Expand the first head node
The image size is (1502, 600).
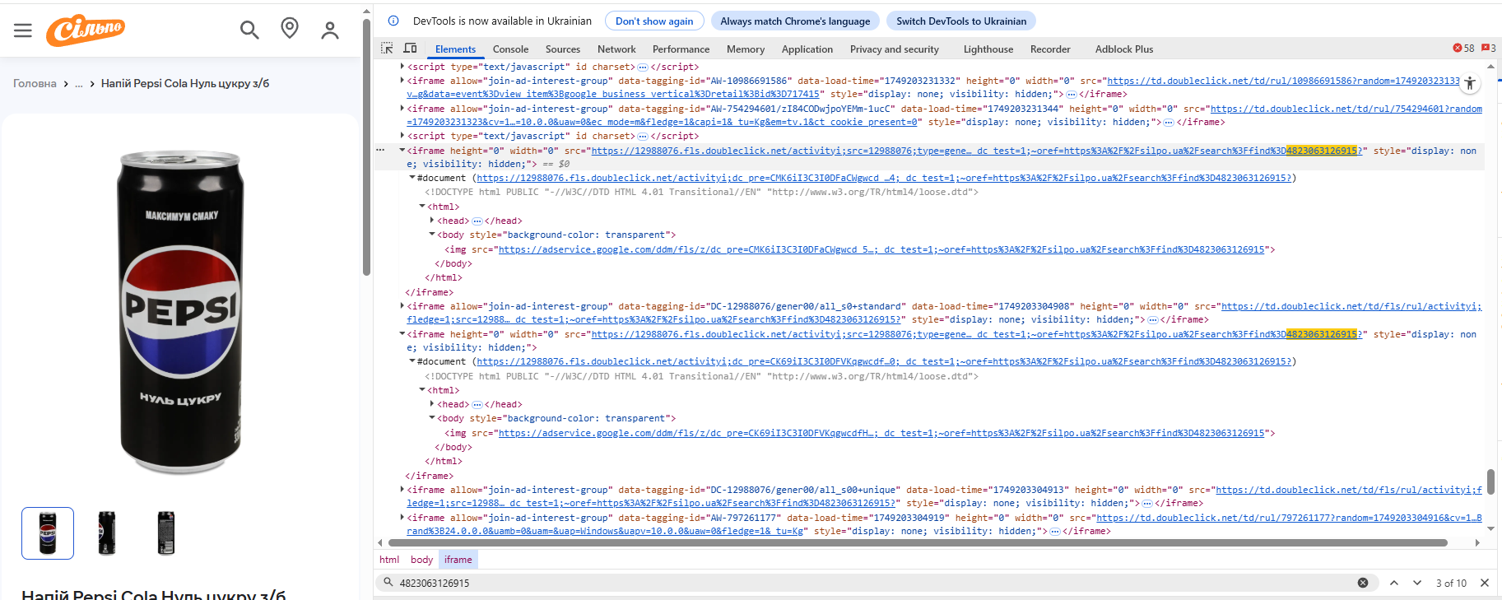tap(432, 221)
